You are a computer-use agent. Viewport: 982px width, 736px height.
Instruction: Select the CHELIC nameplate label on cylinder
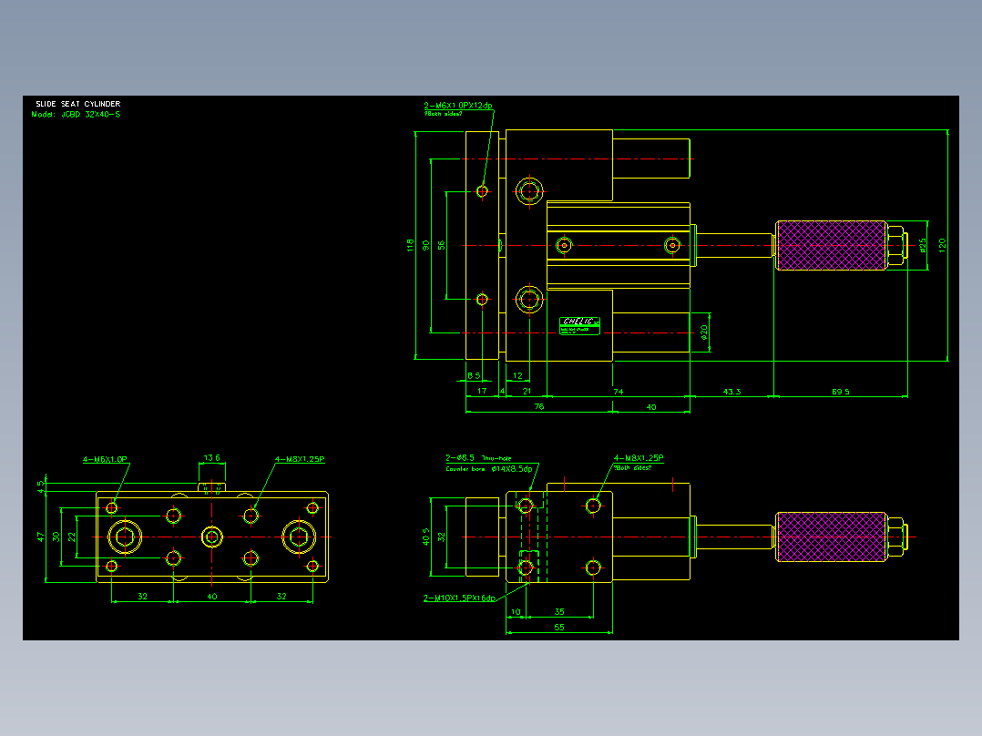[580, 326]
